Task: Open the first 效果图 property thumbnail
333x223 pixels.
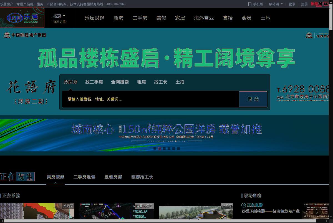Action: tap(37, 211)
